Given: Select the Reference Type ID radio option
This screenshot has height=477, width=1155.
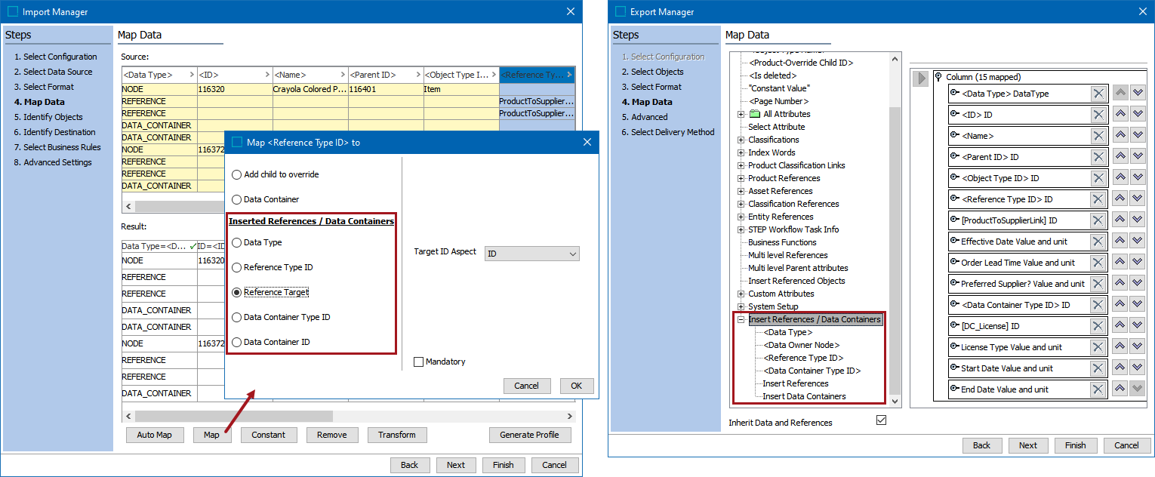Looking at the screenshot, I should coord(238,267).
